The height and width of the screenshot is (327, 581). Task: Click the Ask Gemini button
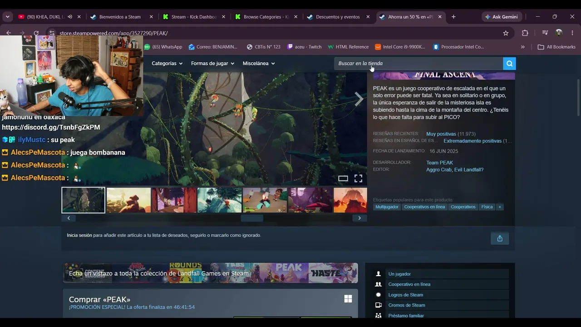[x=501, y=17]
